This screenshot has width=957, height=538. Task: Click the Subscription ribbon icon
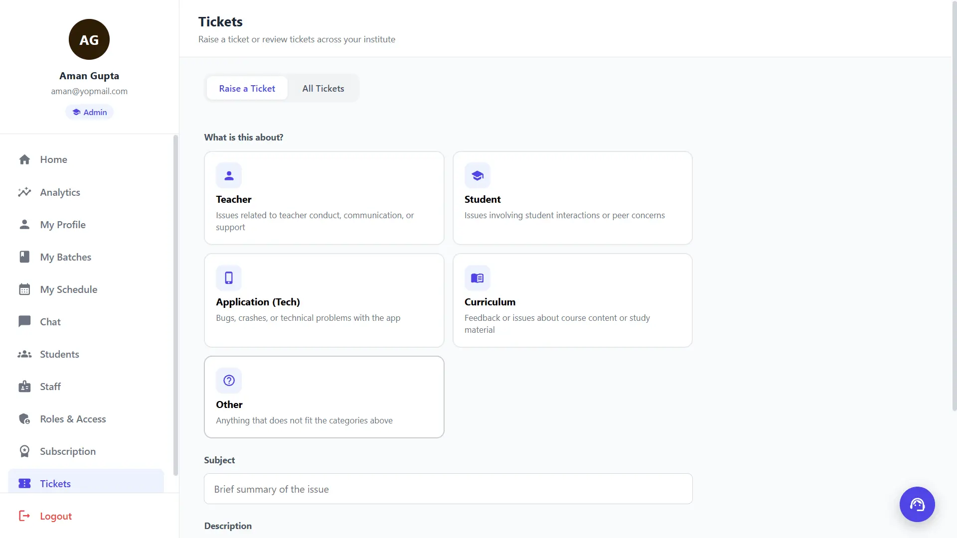(x=24, y=451)
